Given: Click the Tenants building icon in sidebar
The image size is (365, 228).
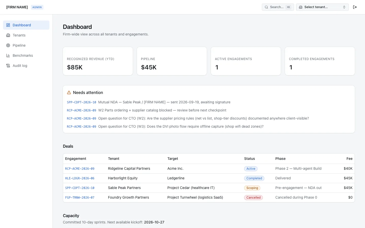Looking at the screenshot, I should (x=8, y=35).
